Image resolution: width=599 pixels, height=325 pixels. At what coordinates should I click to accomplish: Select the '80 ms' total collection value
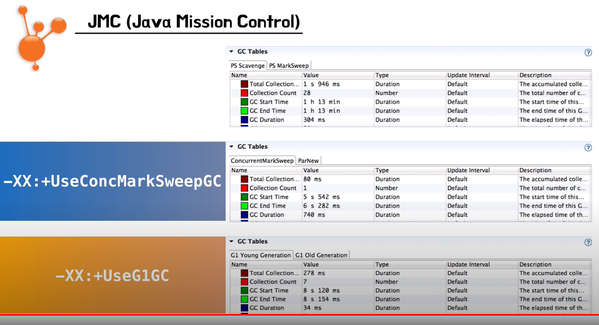click(x=313, y=179)
